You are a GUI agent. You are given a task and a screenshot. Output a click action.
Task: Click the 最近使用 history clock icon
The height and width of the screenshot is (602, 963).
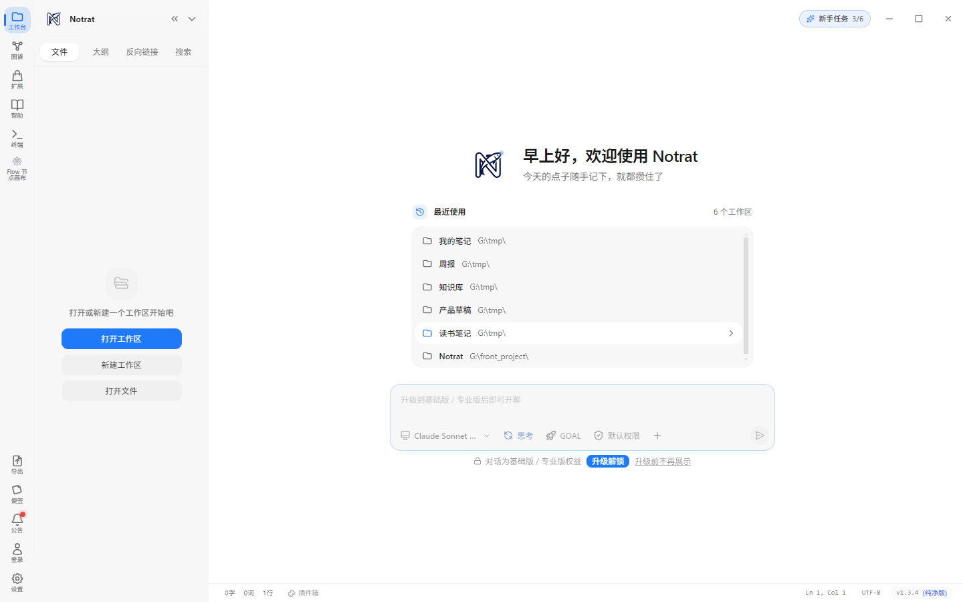click(x=420, y=212)
